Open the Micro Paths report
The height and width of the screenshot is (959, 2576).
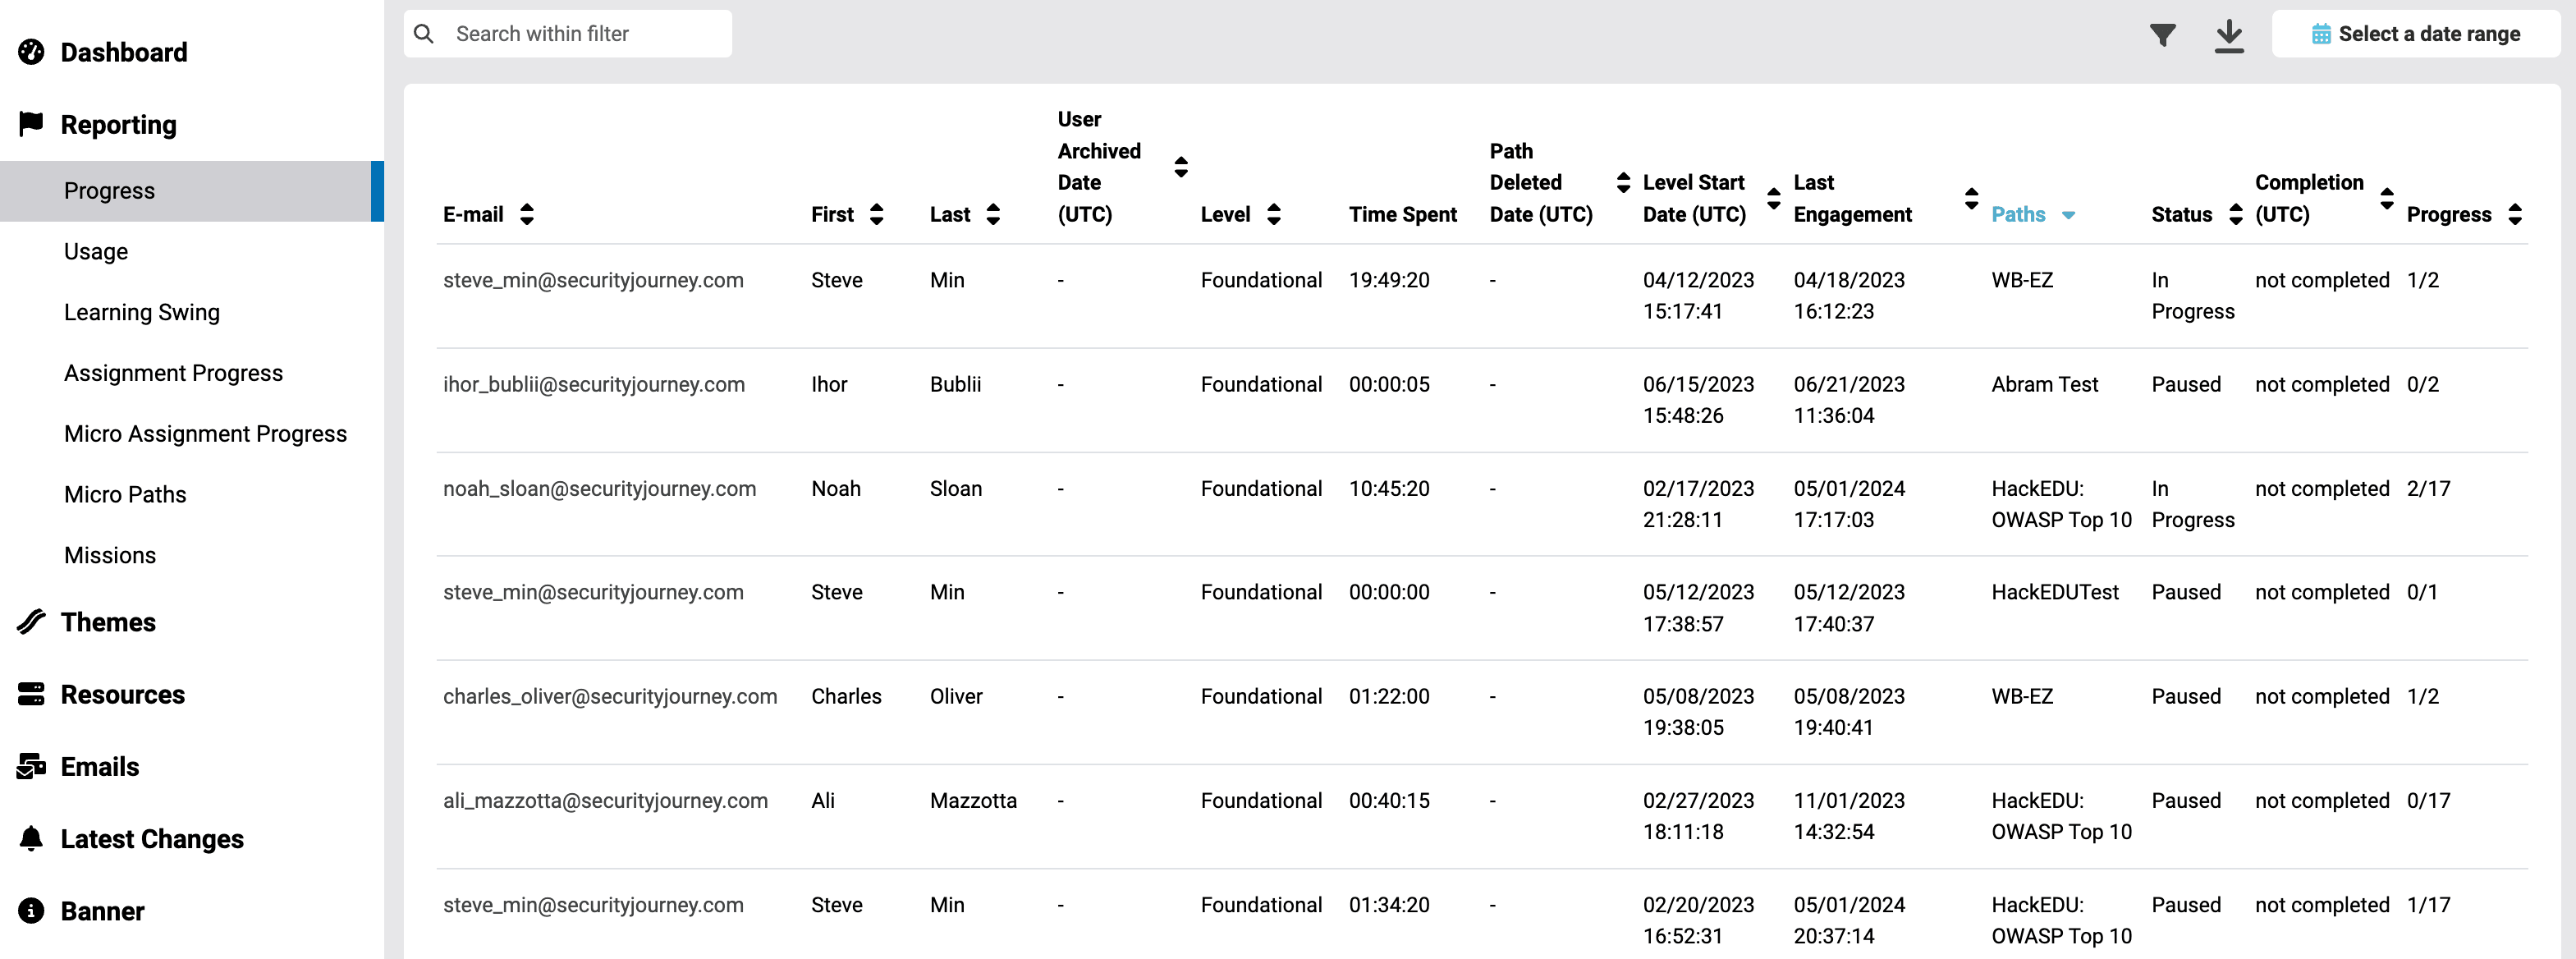tap(125, 494)
